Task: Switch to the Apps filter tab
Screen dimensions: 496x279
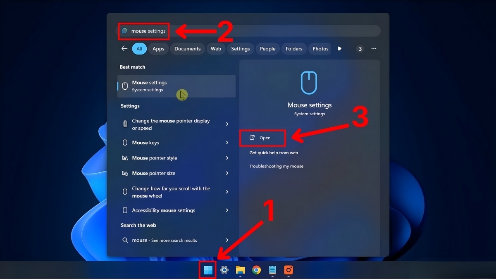Action: click(x=158, y=48)
